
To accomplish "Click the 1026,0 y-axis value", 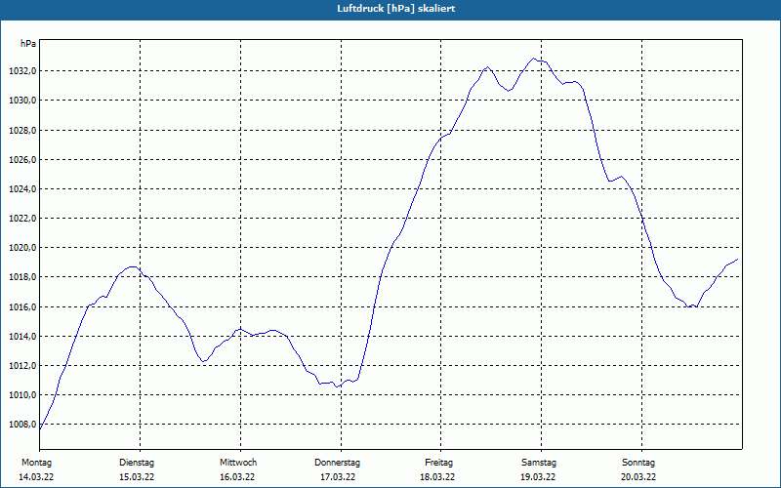I will (x=22, y=160).
